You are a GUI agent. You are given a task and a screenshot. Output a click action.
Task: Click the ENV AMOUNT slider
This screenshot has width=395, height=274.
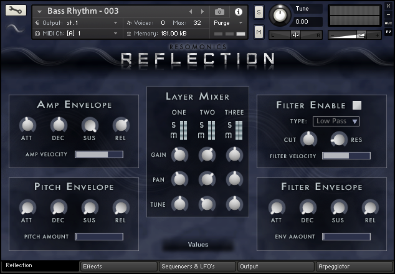pyautogui.click(x=346, y=237)
